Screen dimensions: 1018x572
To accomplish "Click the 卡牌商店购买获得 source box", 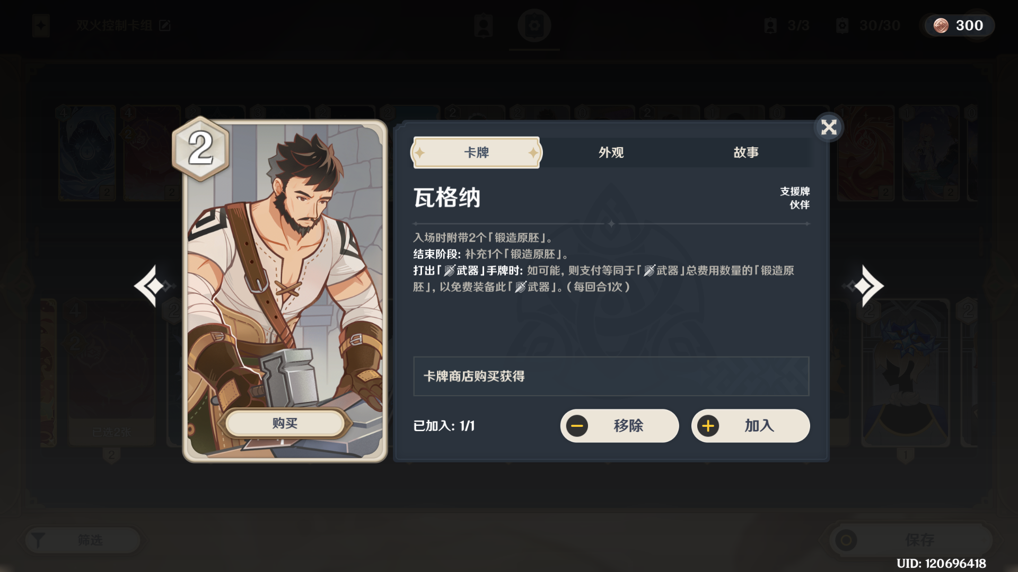I will tap(611, 376).
